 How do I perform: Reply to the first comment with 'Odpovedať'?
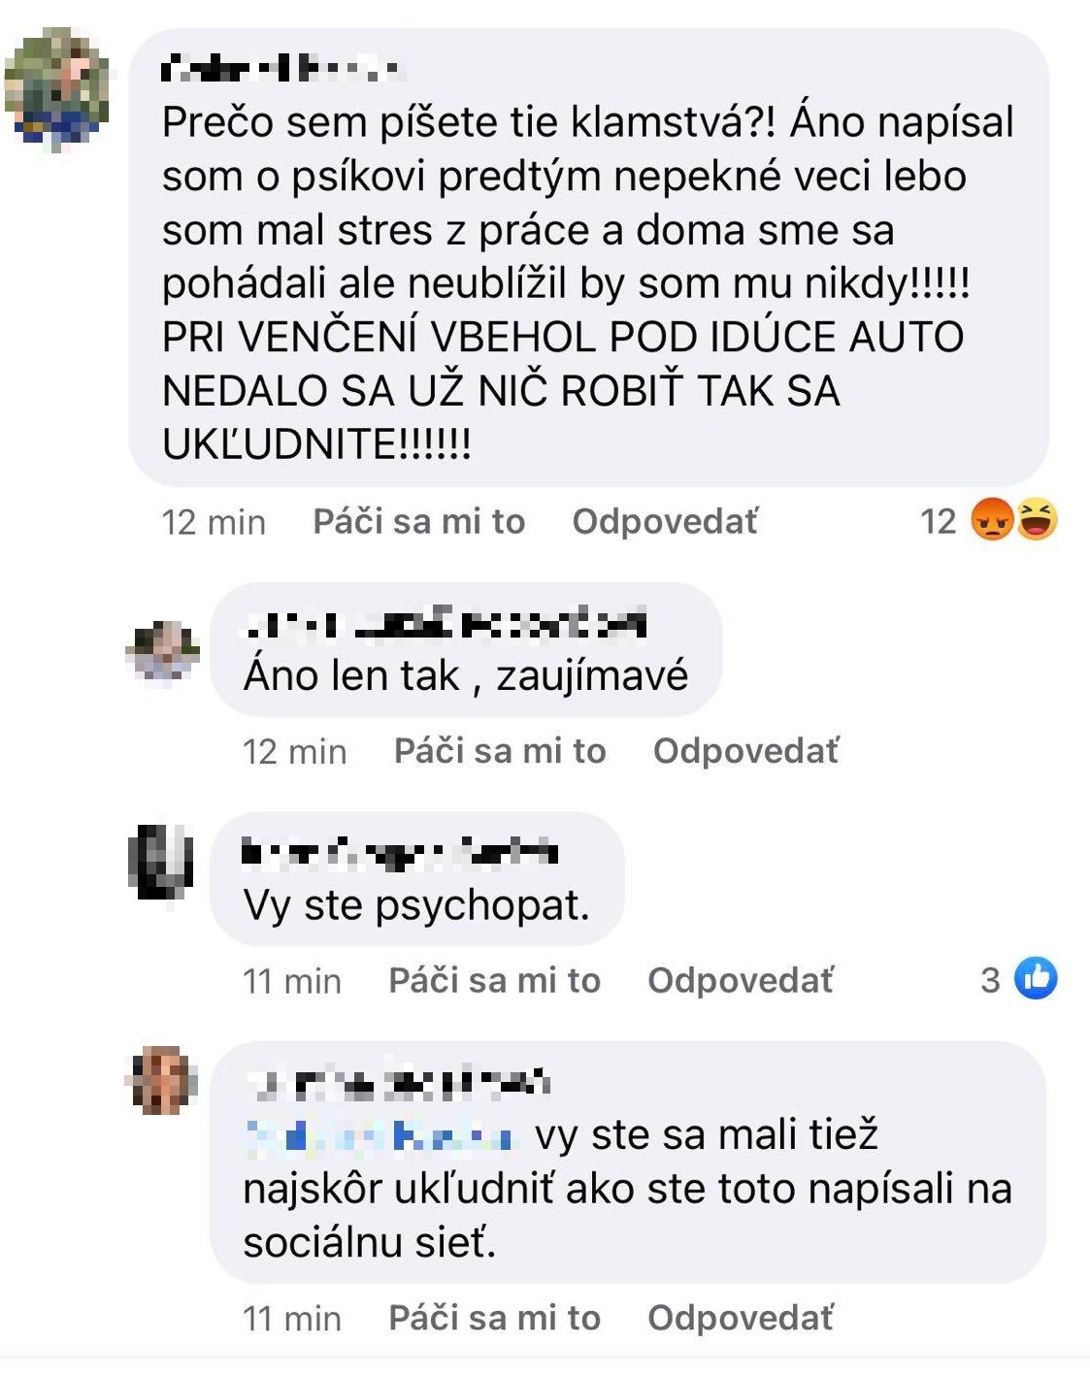(665, 522)
